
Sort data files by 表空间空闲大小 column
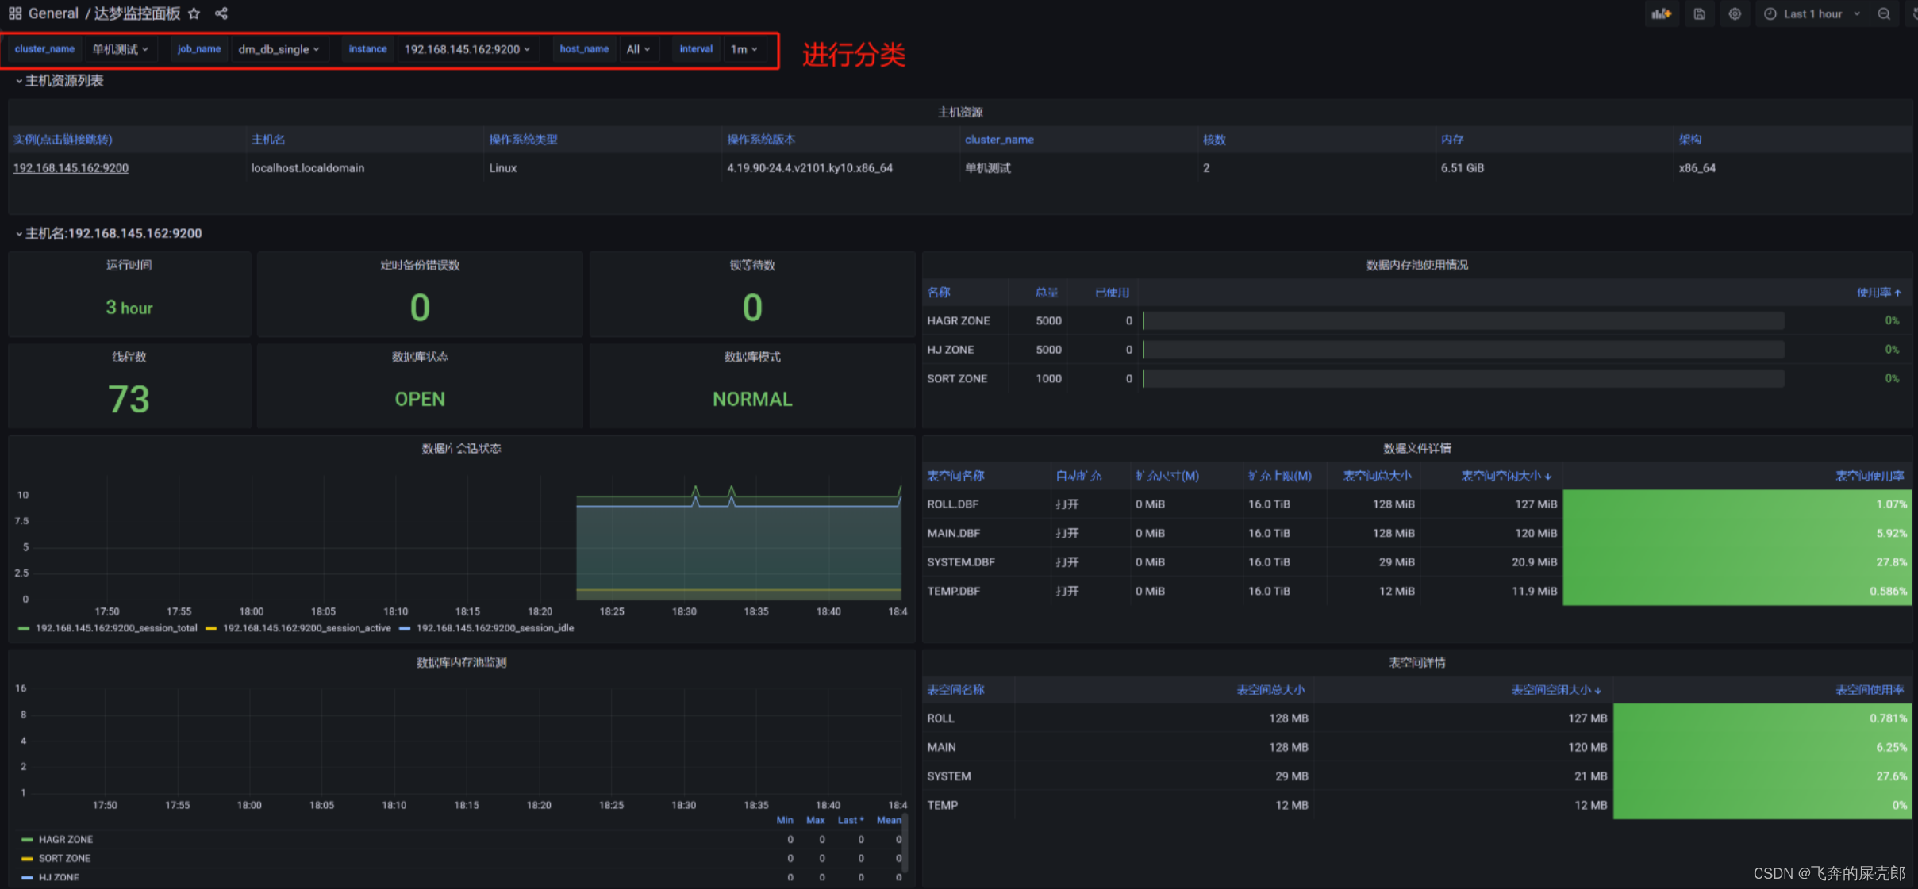[x=1506, y=476]
